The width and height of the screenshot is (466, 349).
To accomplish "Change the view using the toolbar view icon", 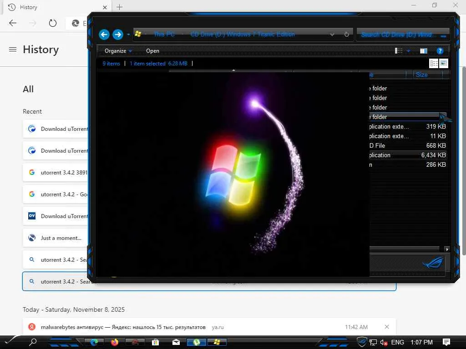I will click(x=399, y=51).
